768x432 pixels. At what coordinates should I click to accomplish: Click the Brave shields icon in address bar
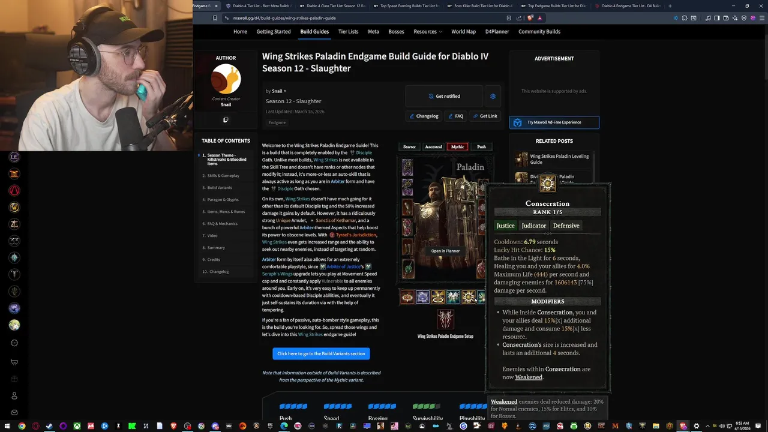530,18
